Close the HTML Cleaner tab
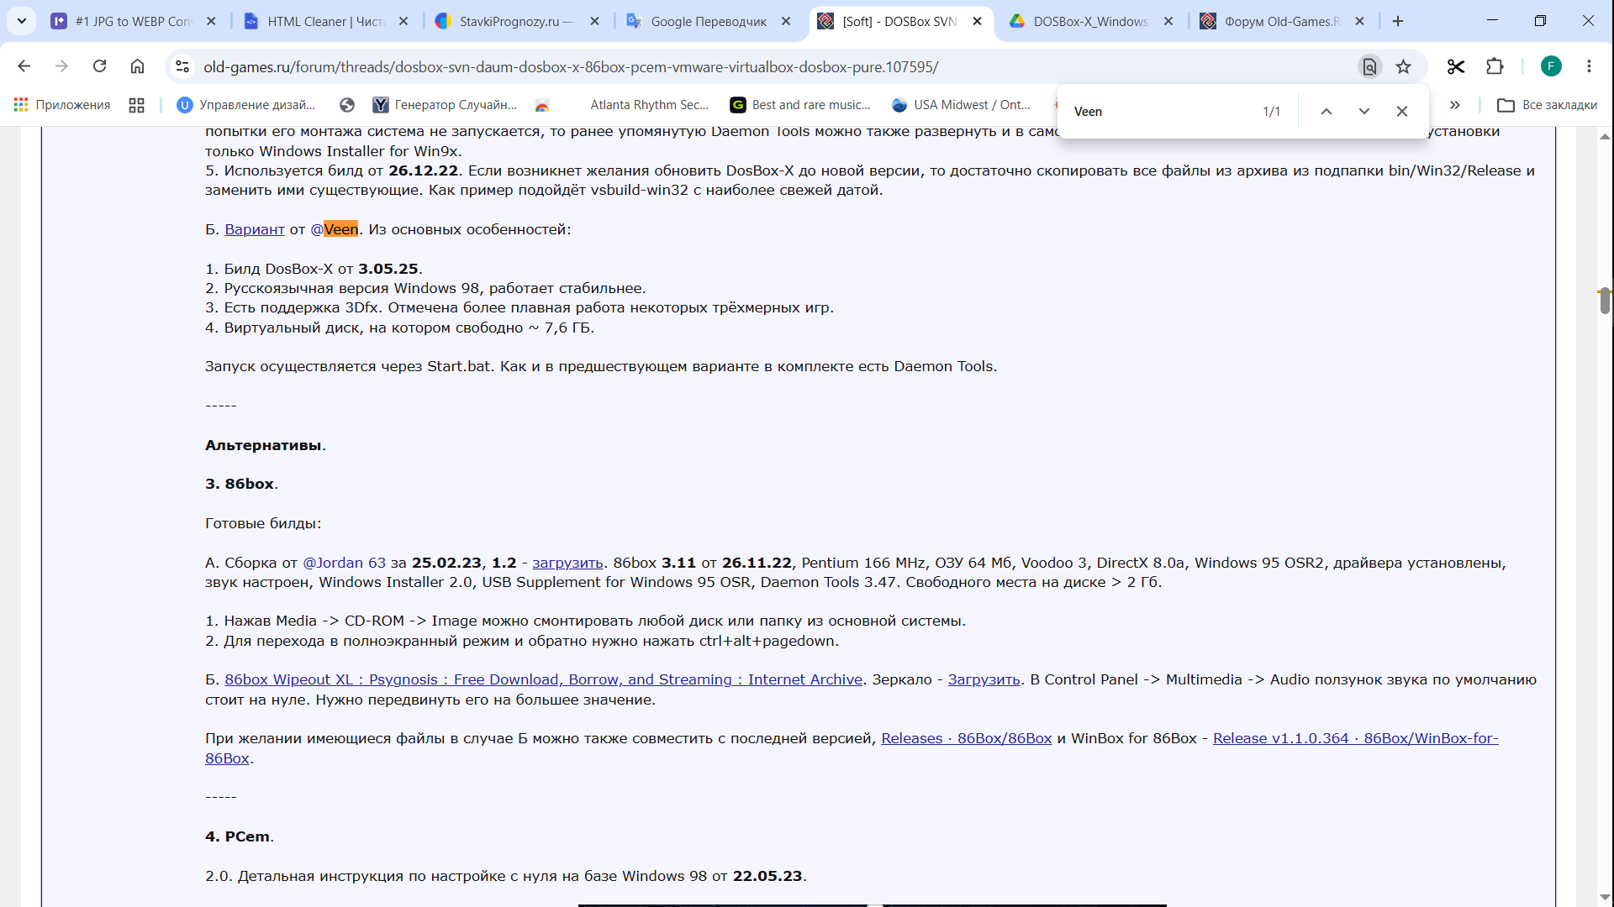Viewport: 1614px width, 907px height. click(x=403, y=21)
